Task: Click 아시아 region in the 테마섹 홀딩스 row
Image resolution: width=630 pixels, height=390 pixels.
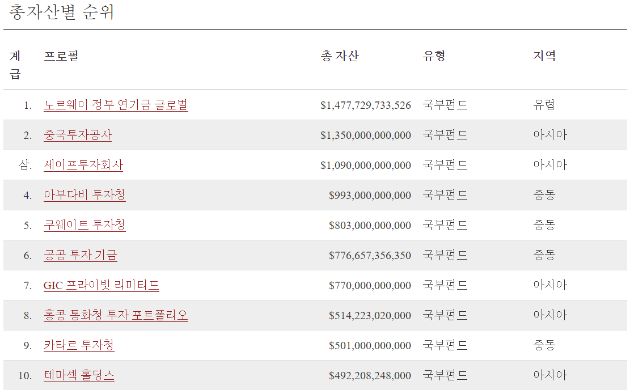Action: 550,375
